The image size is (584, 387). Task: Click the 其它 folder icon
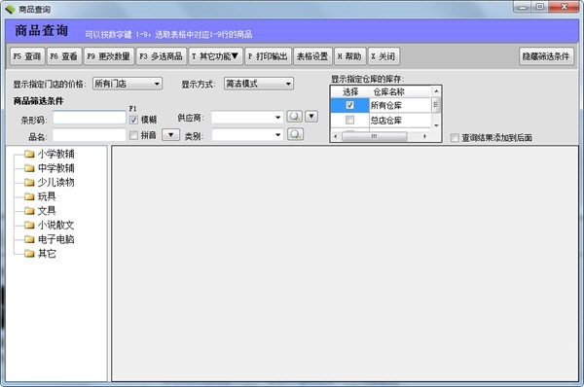[29, 254]
